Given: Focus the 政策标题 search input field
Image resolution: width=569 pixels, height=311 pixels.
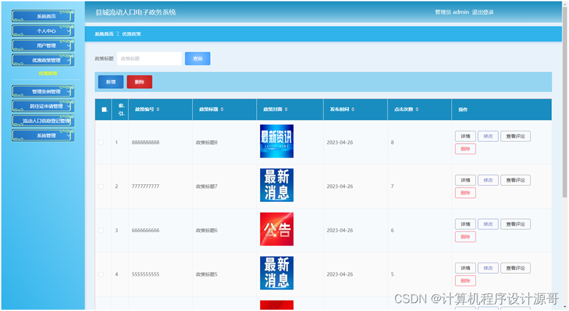Looking at the screenshot, I should 149,59.
